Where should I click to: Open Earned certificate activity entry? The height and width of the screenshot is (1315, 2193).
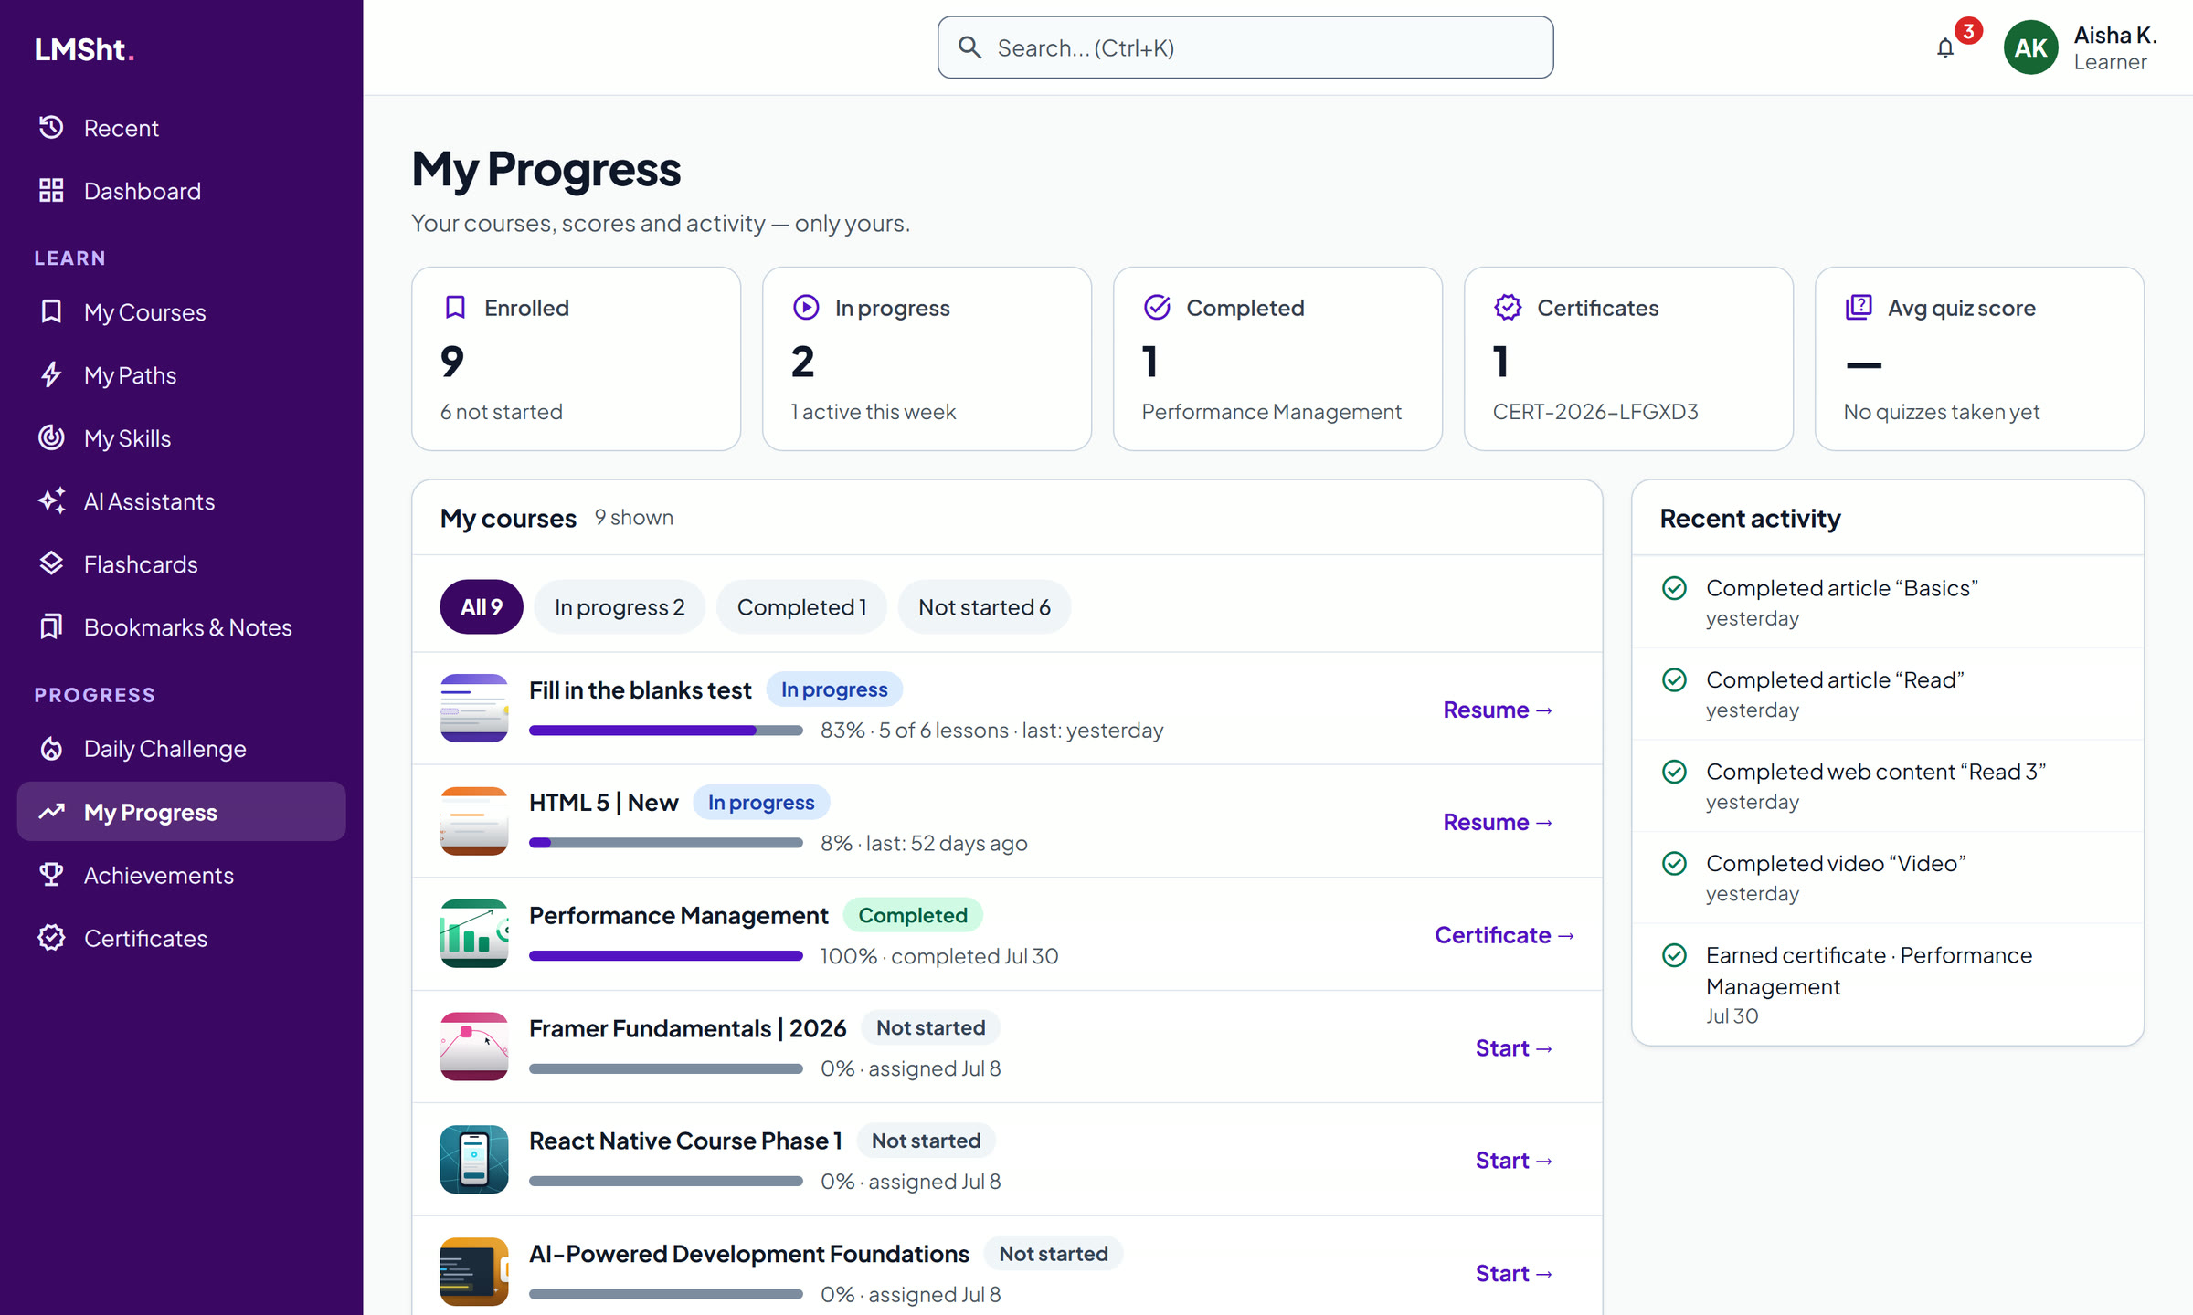pyautogui.click(x=1888, y=984)
